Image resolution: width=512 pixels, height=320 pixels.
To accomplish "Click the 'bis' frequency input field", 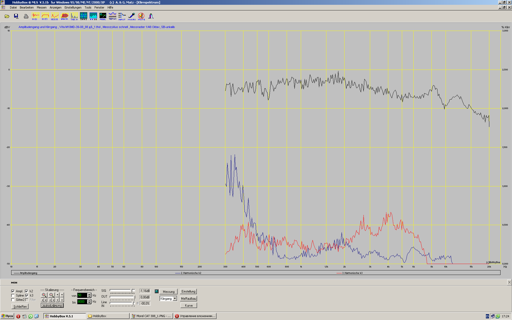I will pyautogui.click(x=82, y=302).
